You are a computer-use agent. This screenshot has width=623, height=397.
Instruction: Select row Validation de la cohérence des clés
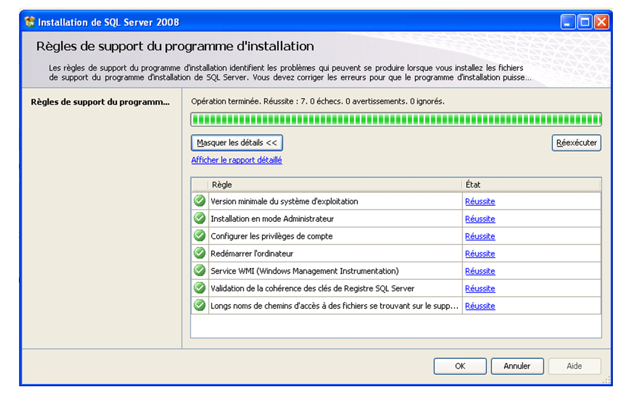[396, 288]
